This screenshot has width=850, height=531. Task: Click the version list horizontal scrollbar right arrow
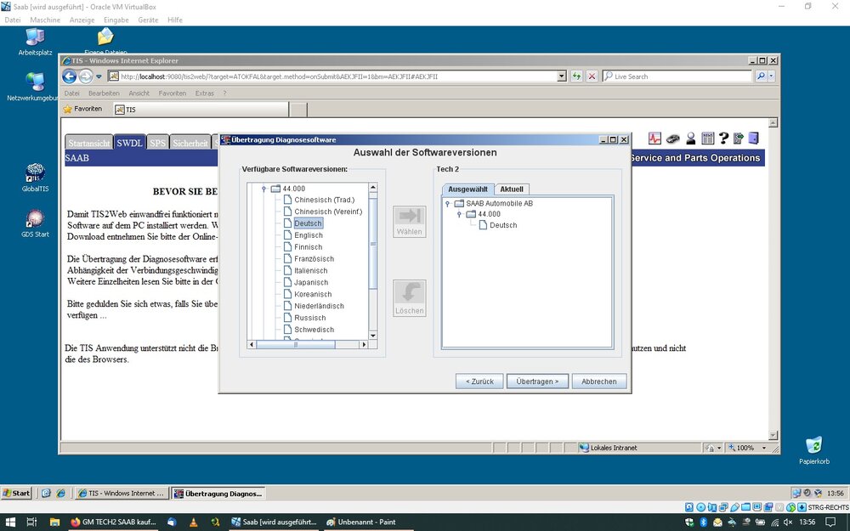coord(364,345)
